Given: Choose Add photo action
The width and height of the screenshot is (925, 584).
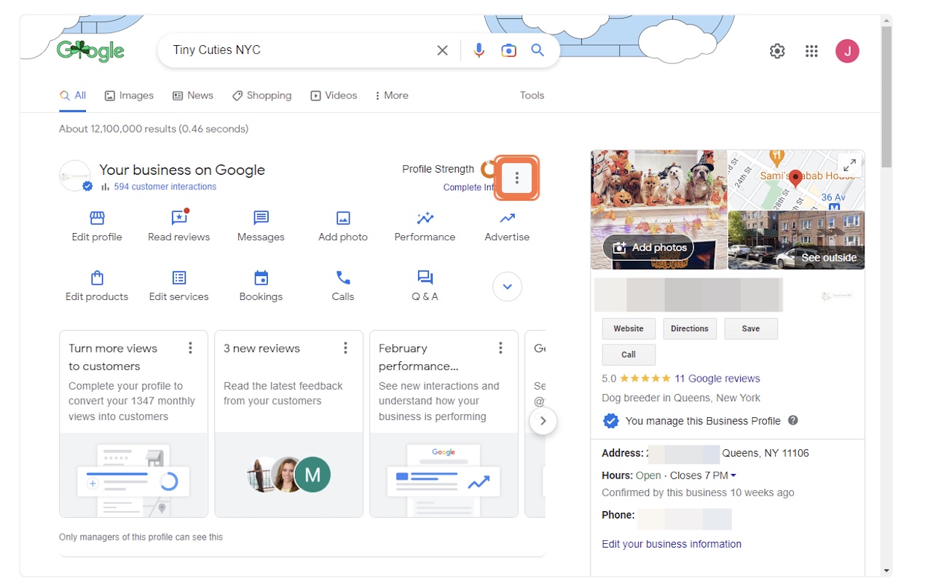Looking at the screenshot, I should [343, 226].
